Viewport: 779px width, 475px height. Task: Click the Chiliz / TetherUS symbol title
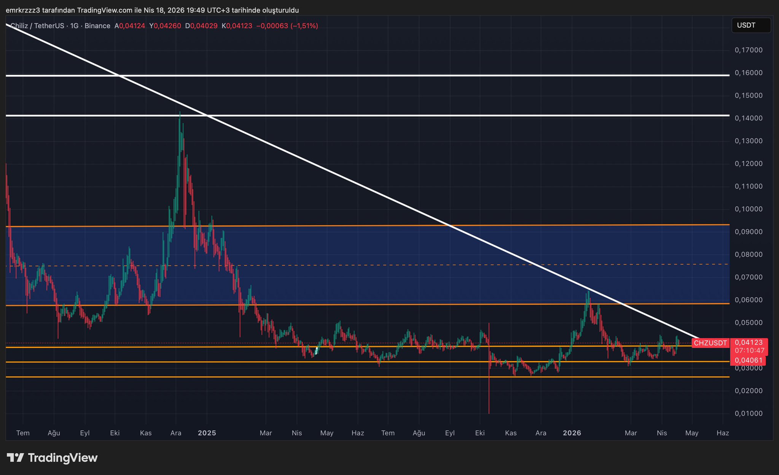37,26
